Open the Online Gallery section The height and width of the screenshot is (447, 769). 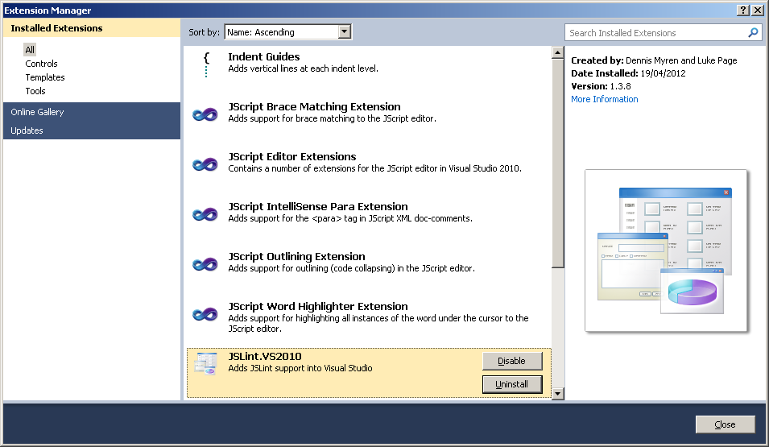point(92,112)
